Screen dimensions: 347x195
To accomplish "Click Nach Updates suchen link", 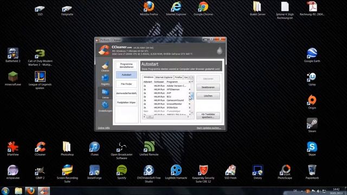I will pyautogui.click(x=209, y=128).
